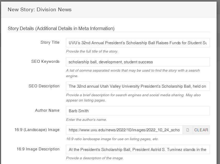
Task: Click the 16:9 Landscape Image URL field
Action: pos(124,130)
